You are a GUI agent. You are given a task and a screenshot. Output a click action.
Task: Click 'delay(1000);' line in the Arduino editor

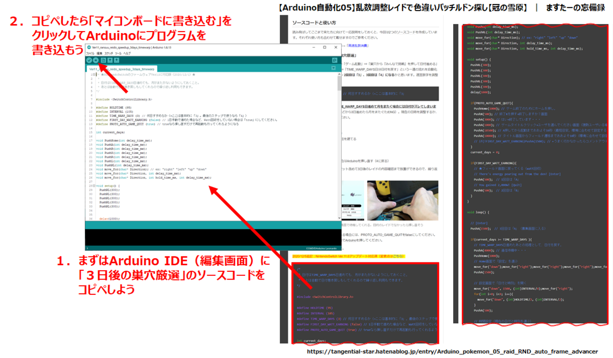tap(109, 219)
